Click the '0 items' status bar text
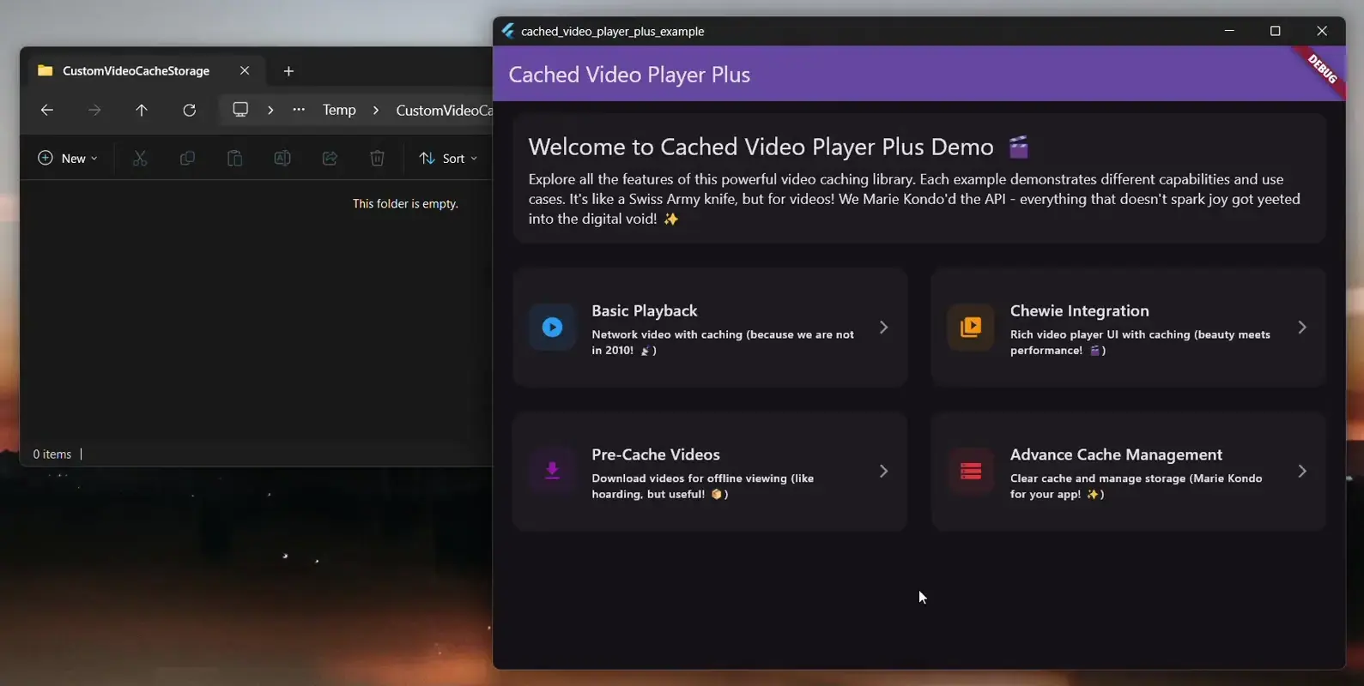Screen dimensions: 1364x686 point(52,454)
